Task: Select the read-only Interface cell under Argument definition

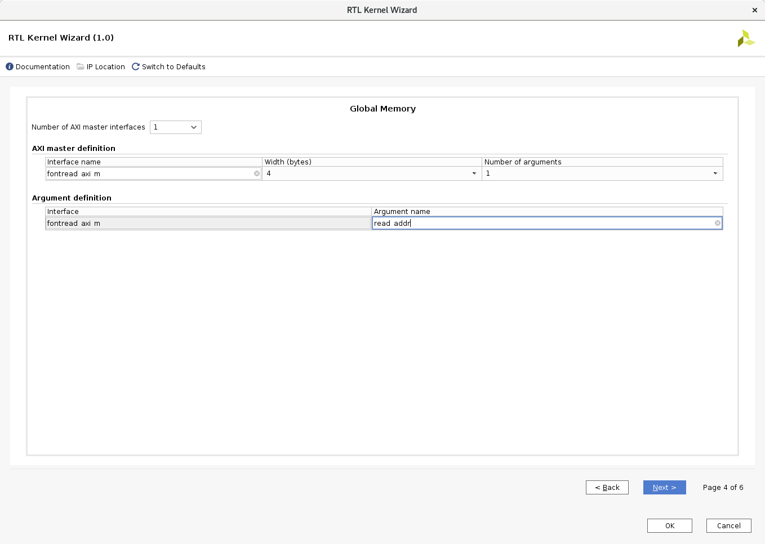Action: (208, 223)
